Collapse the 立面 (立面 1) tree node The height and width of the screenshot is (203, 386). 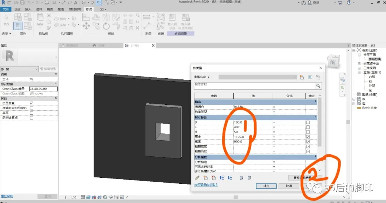(x=359, y=73)
